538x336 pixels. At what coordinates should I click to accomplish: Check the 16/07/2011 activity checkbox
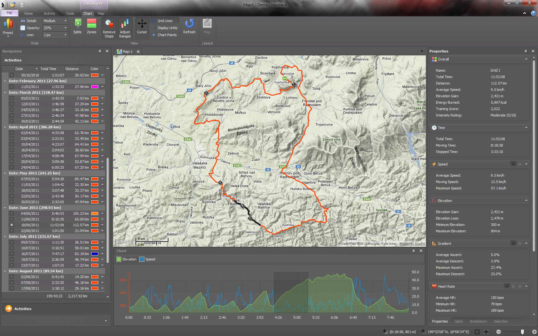pos(12,254)
